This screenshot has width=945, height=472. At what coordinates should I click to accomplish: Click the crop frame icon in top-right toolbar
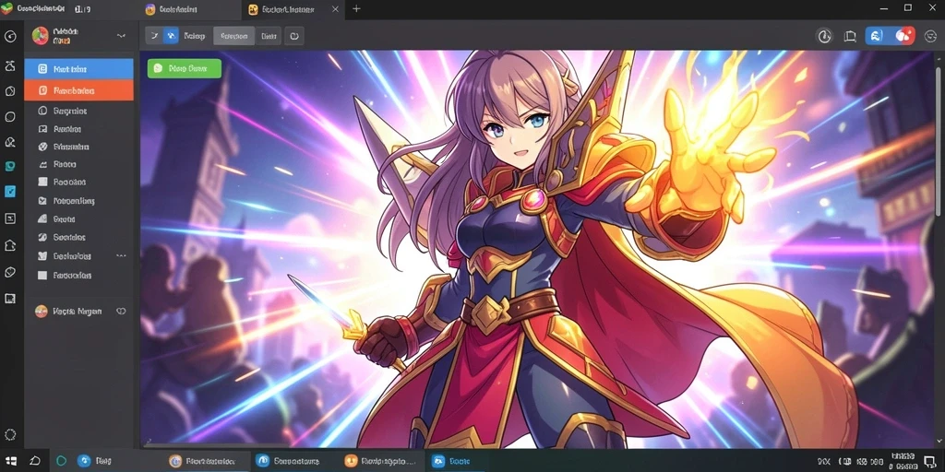[850, 36]
